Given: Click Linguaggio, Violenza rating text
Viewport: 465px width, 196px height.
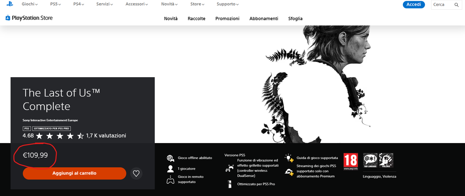Looking at the screenshot, I should point(380,176).
